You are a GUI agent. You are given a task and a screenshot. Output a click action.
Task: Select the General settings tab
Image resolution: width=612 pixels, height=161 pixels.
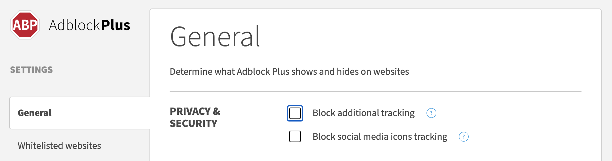[80, 113]
